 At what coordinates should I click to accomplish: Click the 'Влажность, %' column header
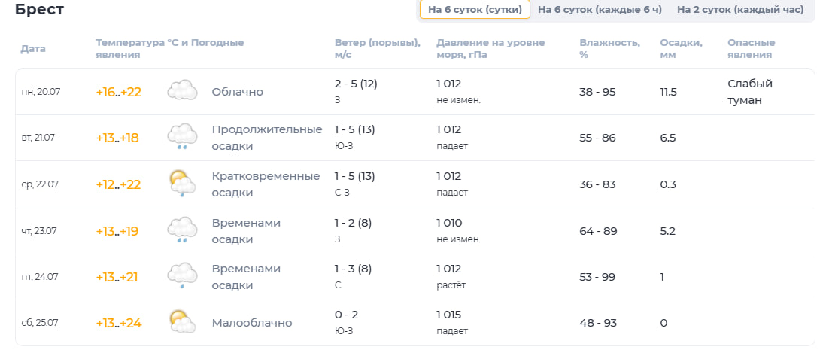(609, 49)
